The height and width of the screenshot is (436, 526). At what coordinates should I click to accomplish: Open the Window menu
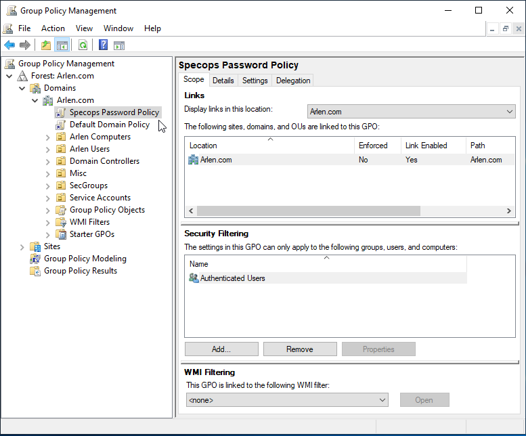(118, 28)
